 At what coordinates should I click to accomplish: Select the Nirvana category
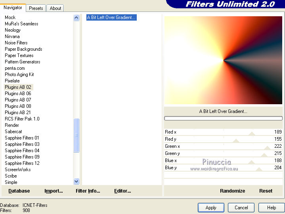pos(12,36)
